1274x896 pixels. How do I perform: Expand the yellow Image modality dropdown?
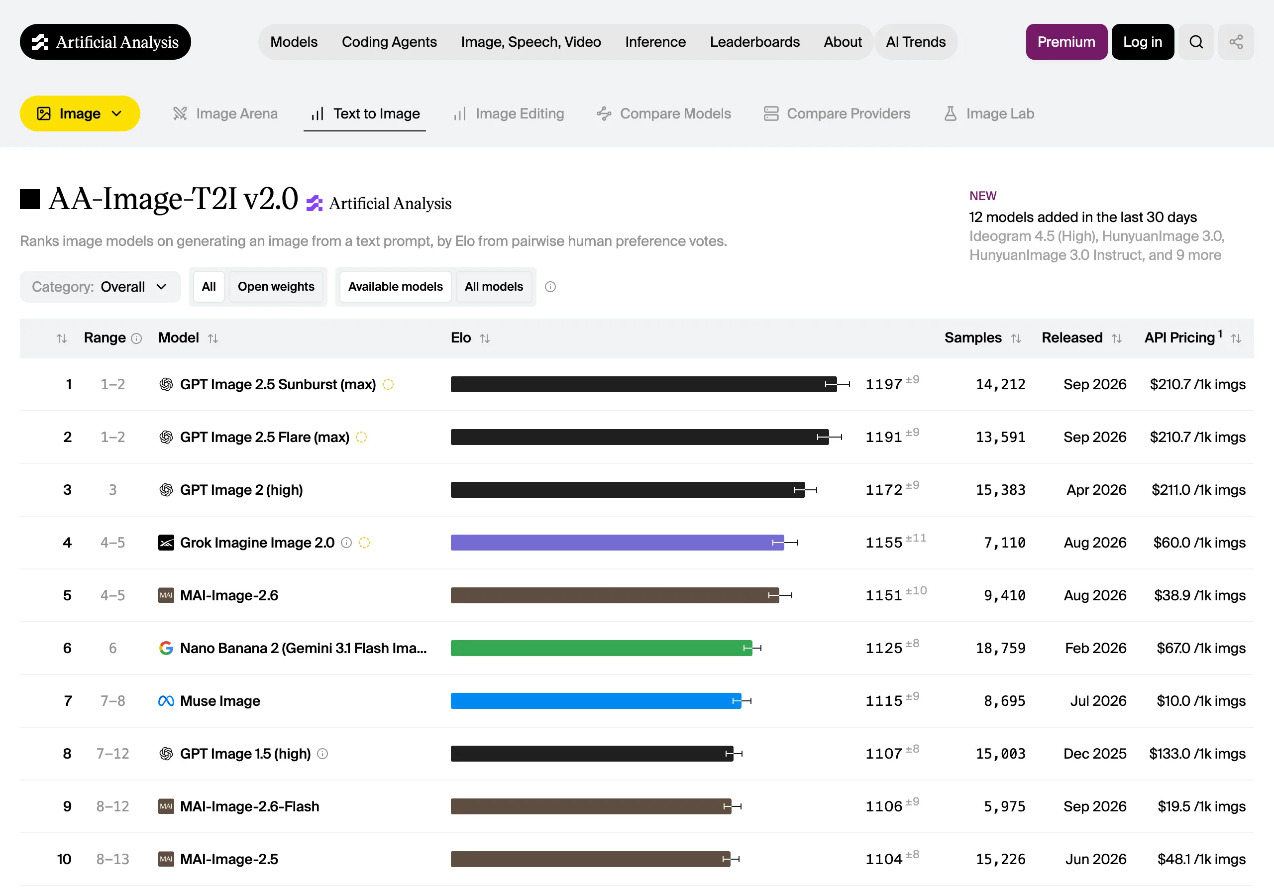80,113
